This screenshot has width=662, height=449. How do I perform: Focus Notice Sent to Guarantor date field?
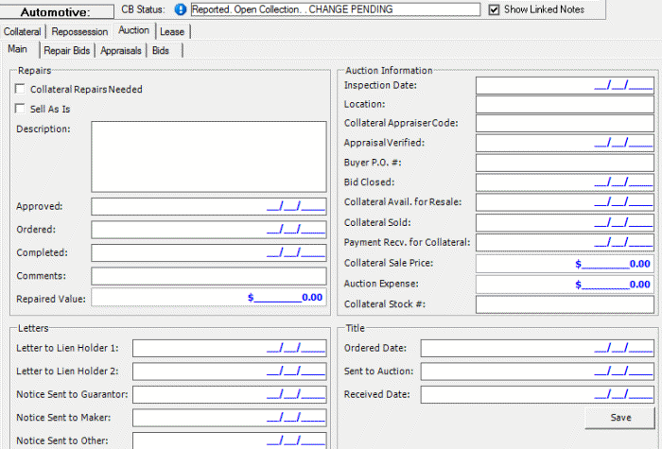(x=230, y=395)
